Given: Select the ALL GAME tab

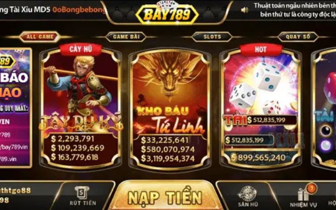Looking at the screenshot, I should pyautogui.click(x=39, y=37).
